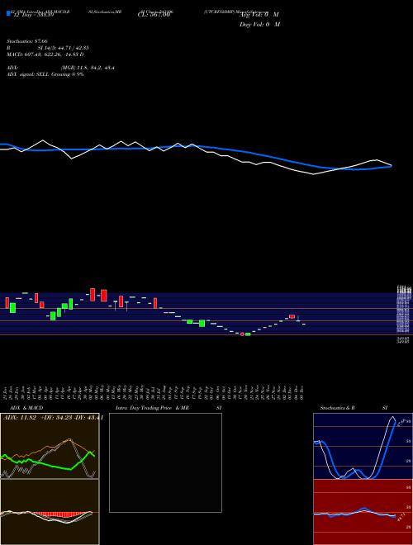Click the tallest red candlestick in the price chart
This screenshot has width=413, height=545.
(x=93, y=295)
